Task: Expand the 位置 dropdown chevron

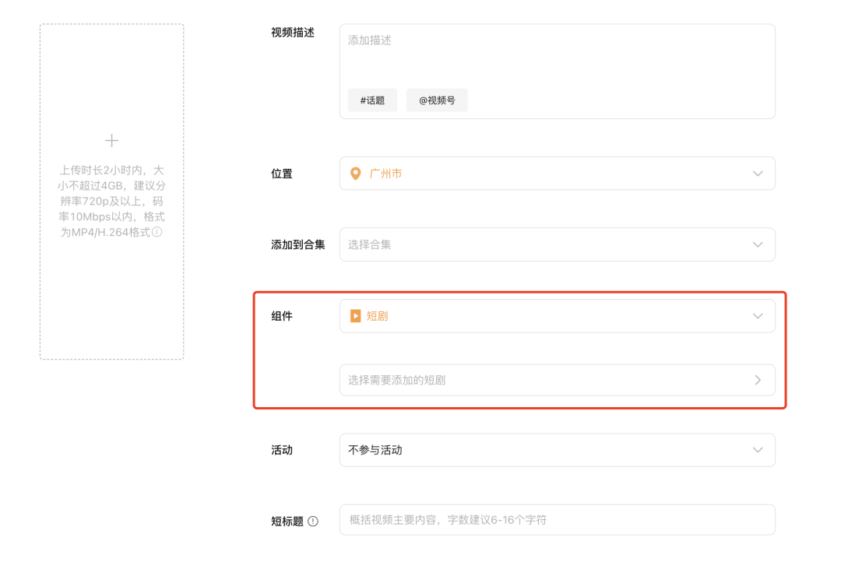Action: coord(758,174)
